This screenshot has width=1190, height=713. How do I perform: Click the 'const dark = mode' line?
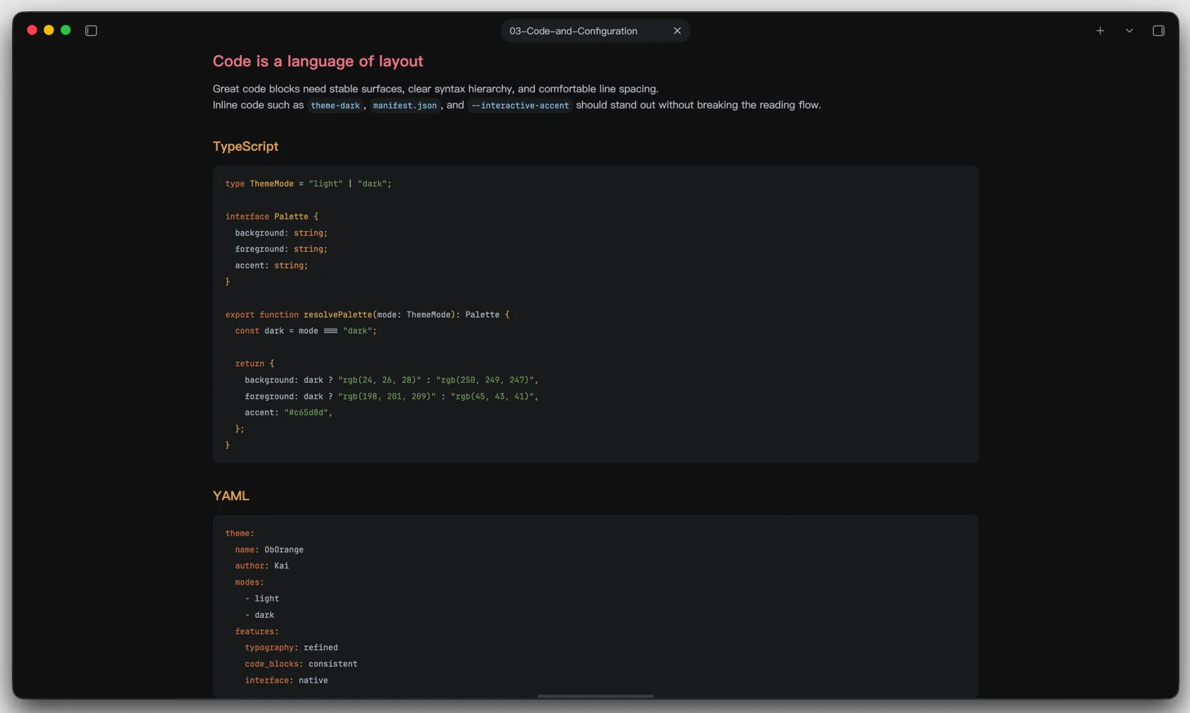tap(305, 331)
